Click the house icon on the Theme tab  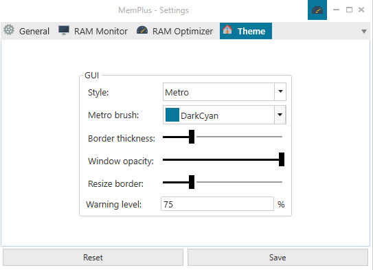(227, 30)
